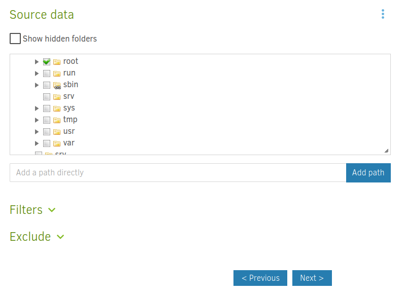Open the three-dot options menu

[383, 14]
